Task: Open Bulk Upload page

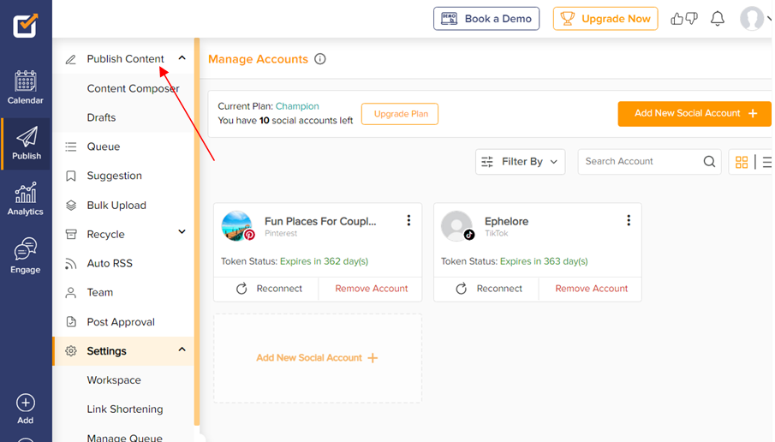Action: [116, 206]
